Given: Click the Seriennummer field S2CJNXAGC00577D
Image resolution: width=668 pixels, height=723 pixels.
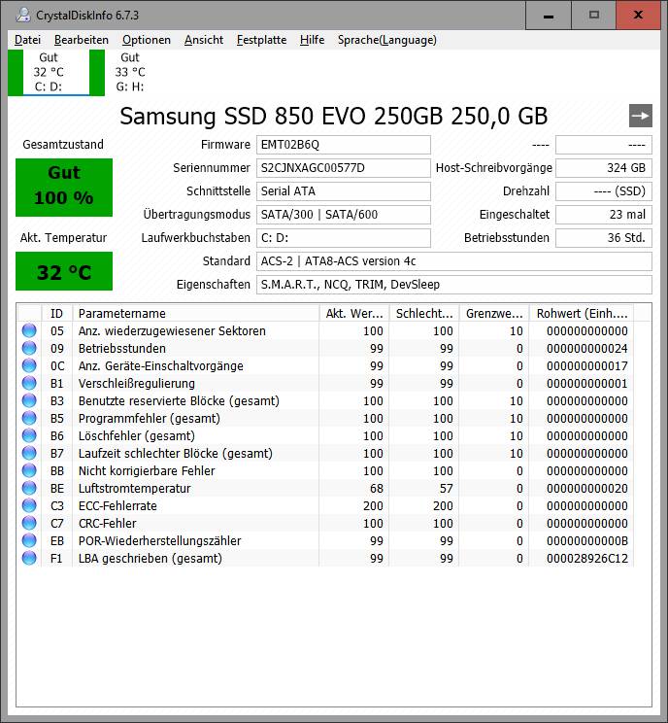Looking at the screenshot, I should tap(344, 168).
